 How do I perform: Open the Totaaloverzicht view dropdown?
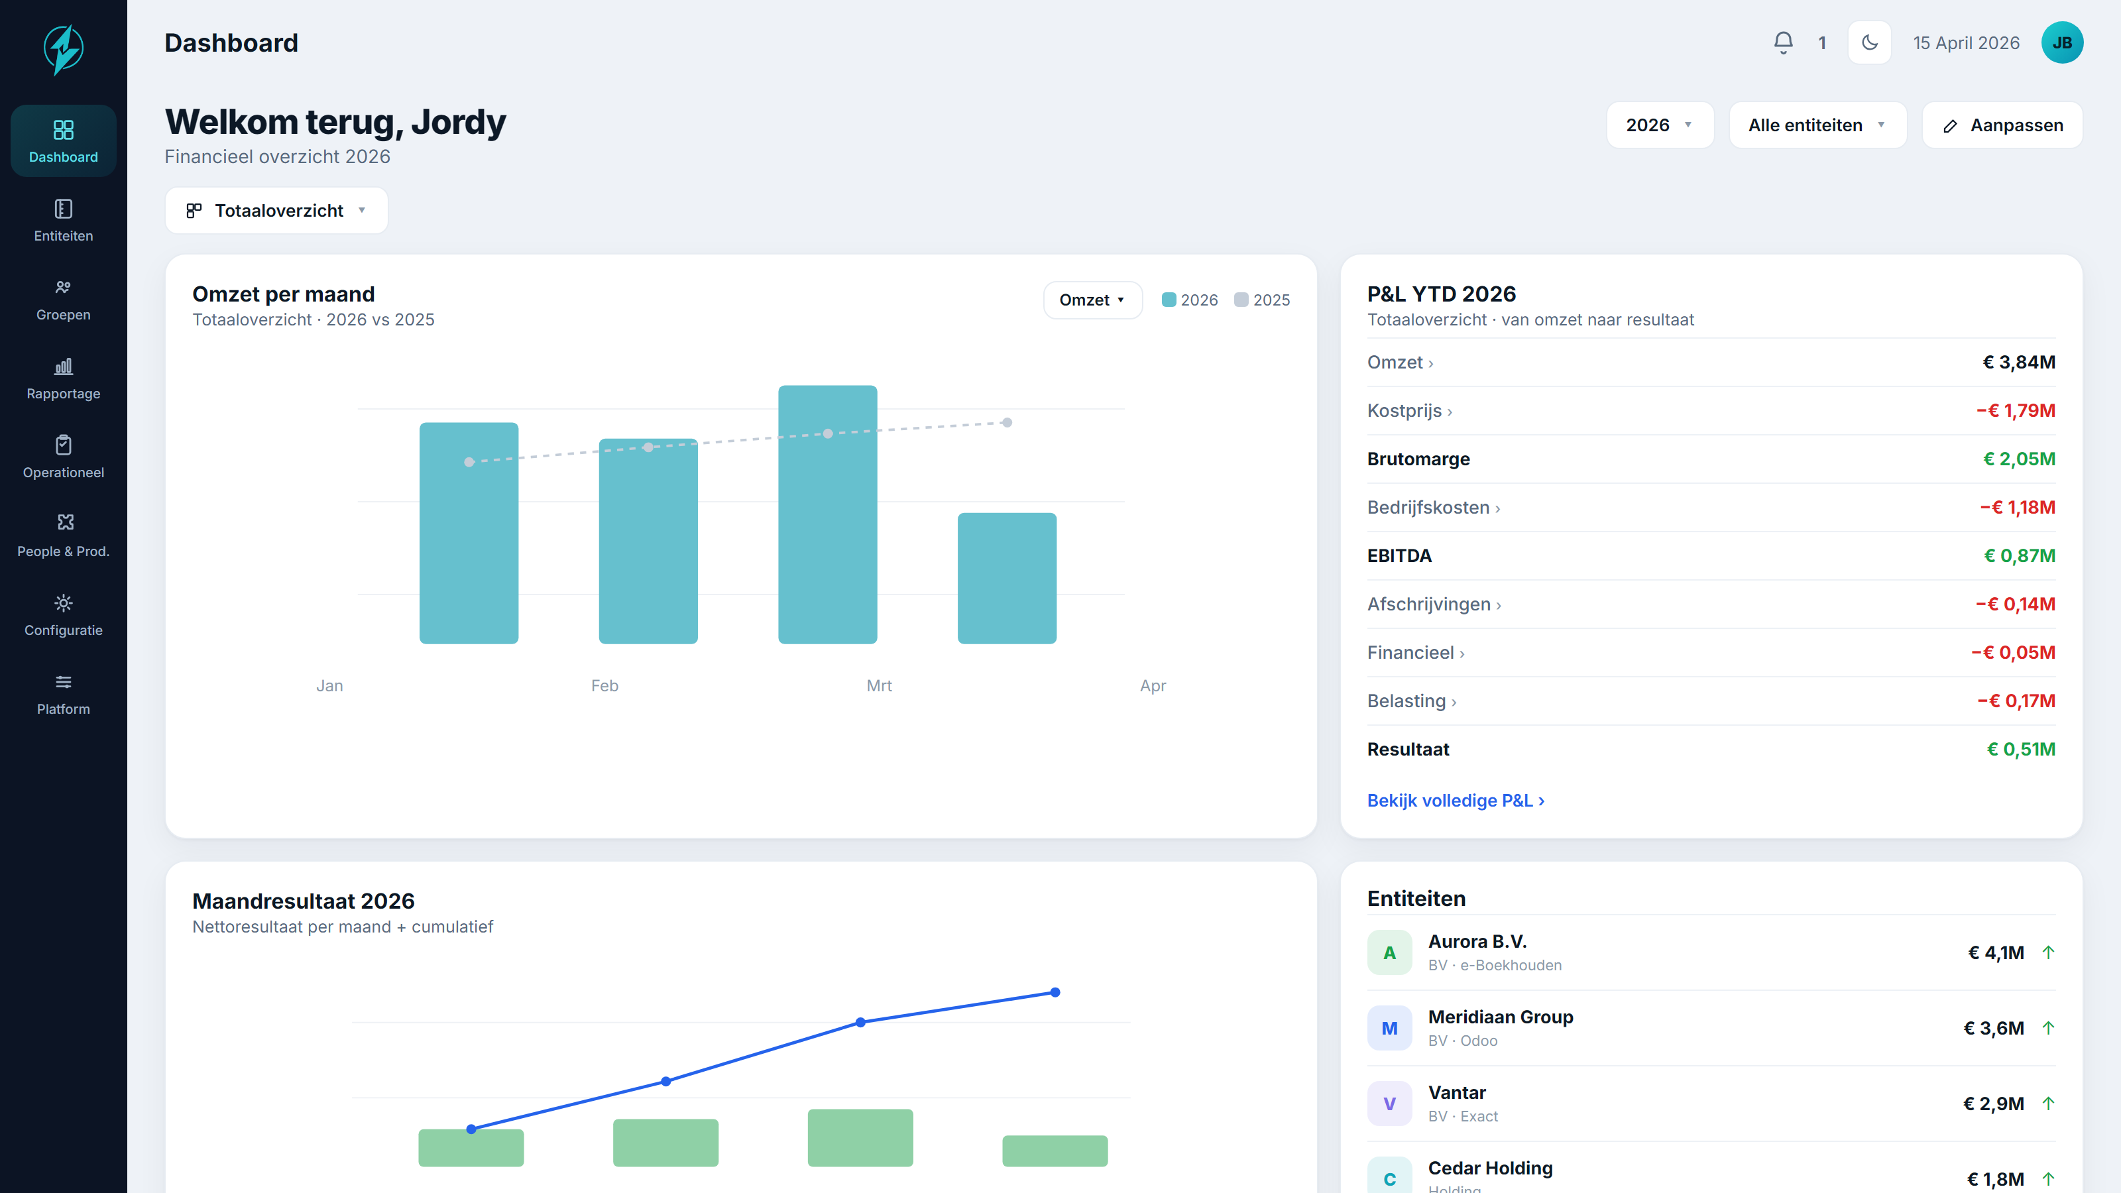276,211
